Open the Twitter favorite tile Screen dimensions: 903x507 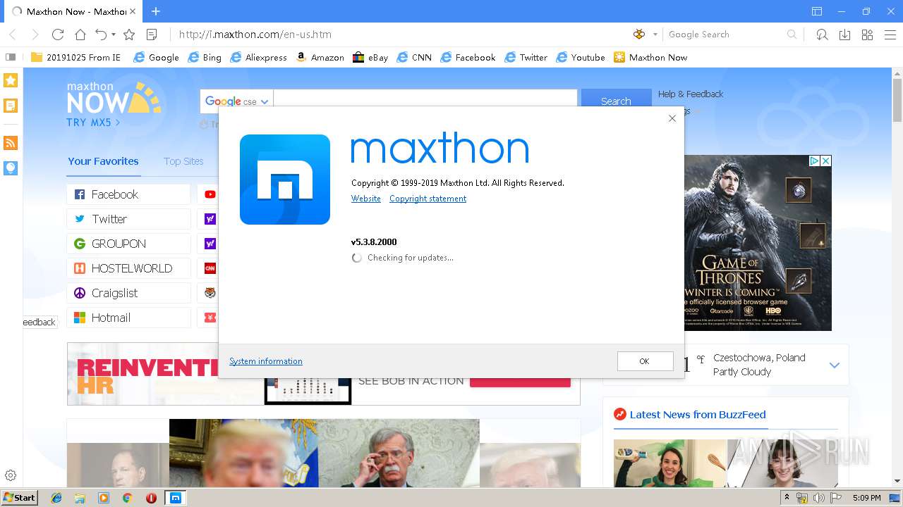coord(129,219)
